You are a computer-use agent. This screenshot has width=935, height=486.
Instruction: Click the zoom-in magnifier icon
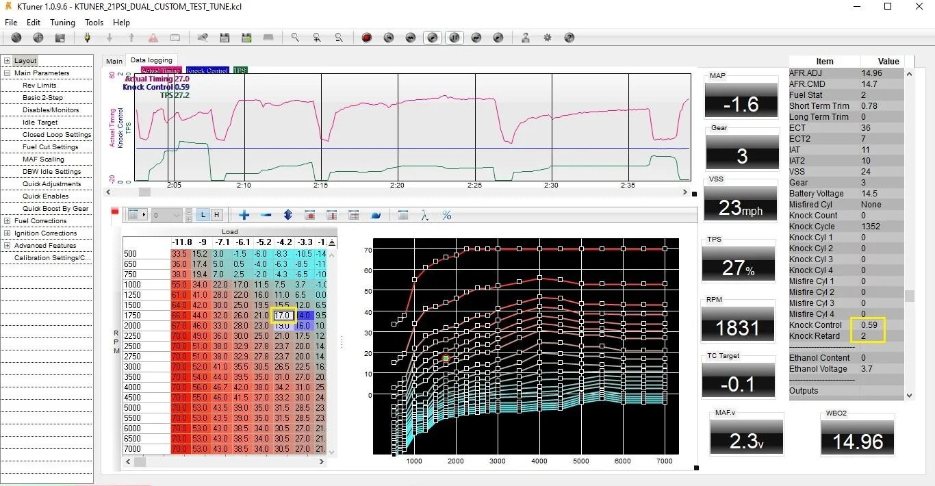coord(317,38)
